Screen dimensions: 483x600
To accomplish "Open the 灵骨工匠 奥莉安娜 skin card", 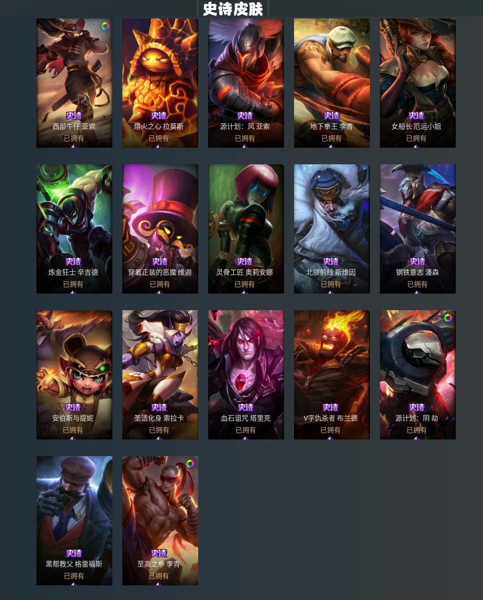I will tap(246, 229).
